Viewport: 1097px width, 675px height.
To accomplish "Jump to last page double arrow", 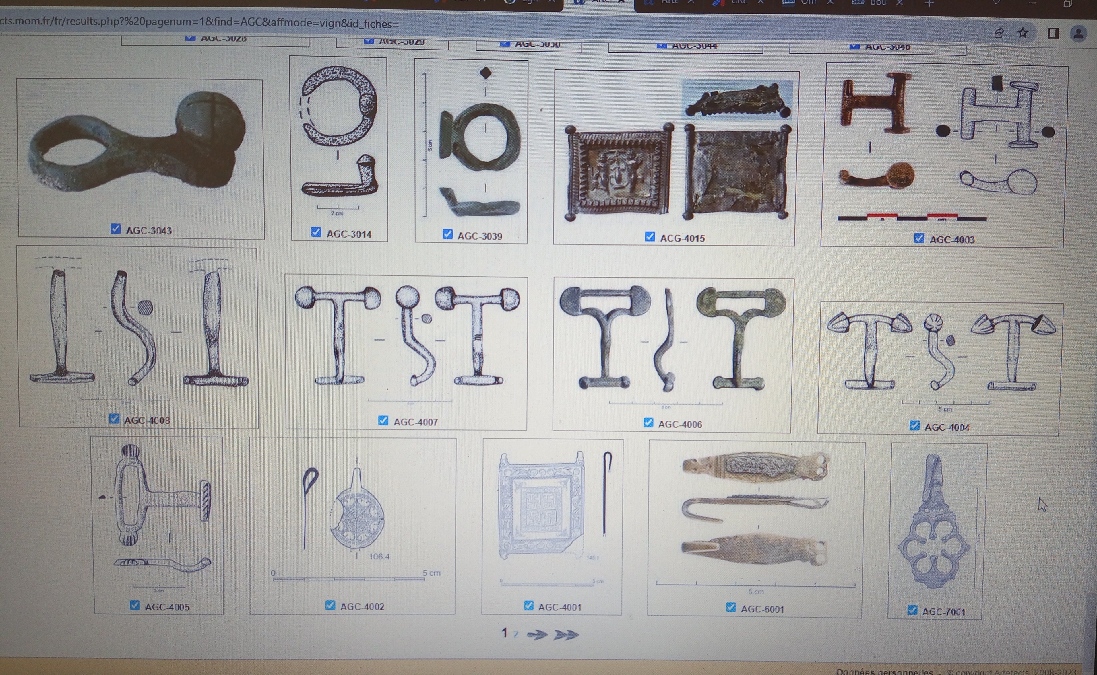I will pos(566,635).
